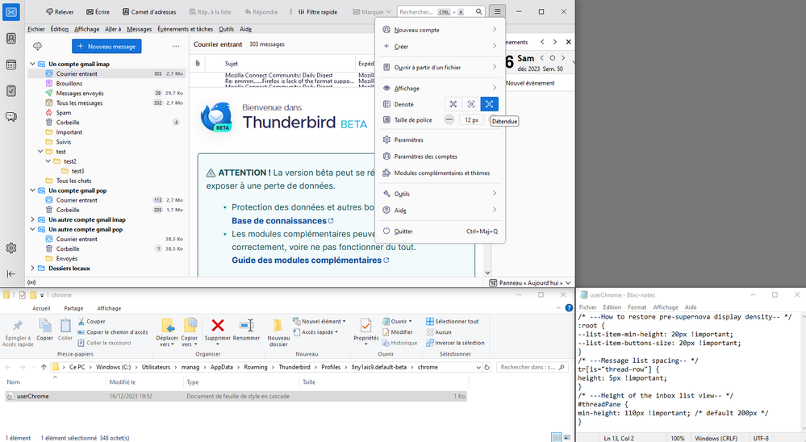Click Sélectionner tout in Explorer ribbon
This screenshot has width=806, height=442.
(453, 321)
